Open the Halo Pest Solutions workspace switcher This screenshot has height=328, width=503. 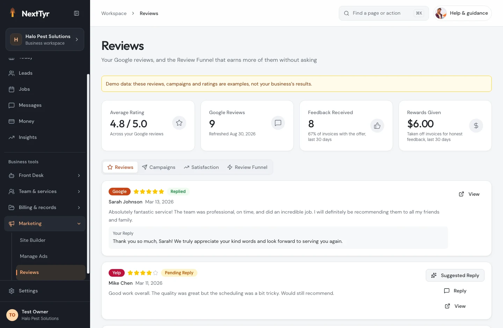pos(45,39)
